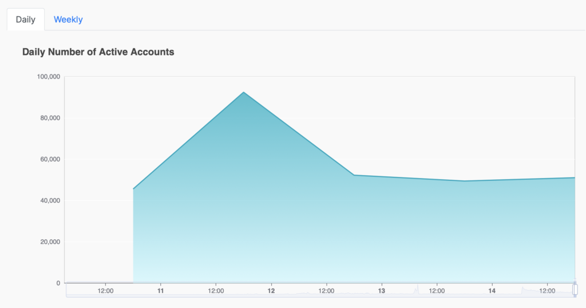Click the range slider handle at right edge

tap(575, 289)
